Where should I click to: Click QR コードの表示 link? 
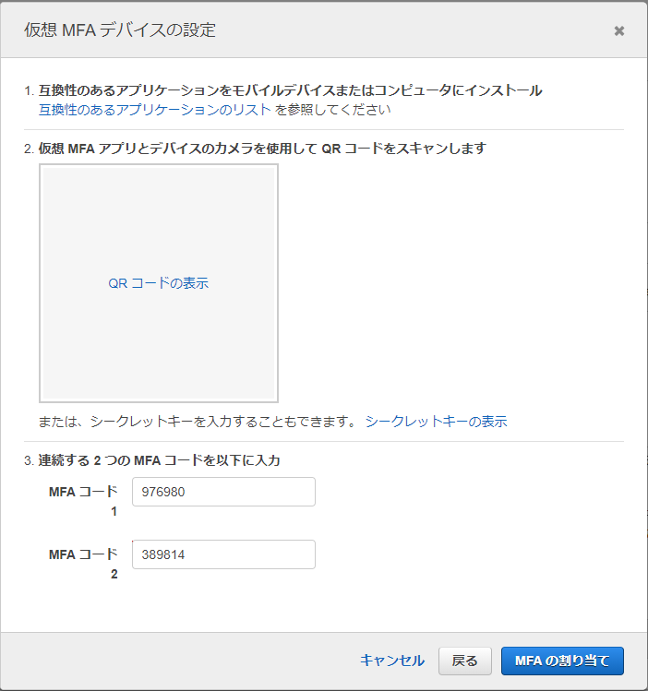(158, 283)
